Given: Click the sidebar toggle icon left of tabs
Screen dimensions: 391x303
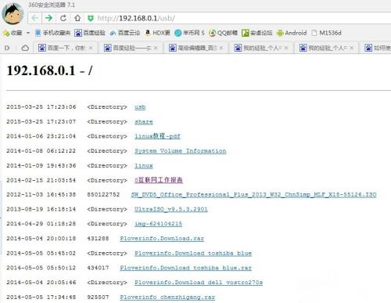Looking at the screenshot, I should (7, 48).
